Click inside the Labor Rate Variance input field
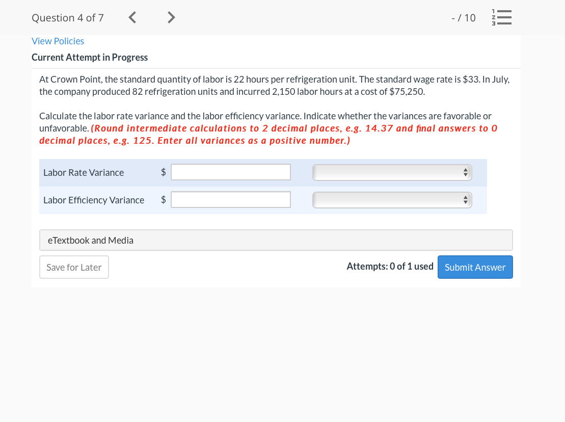This screenshot has width=565, height=422. pyautogui.click(x=230, y=172)
